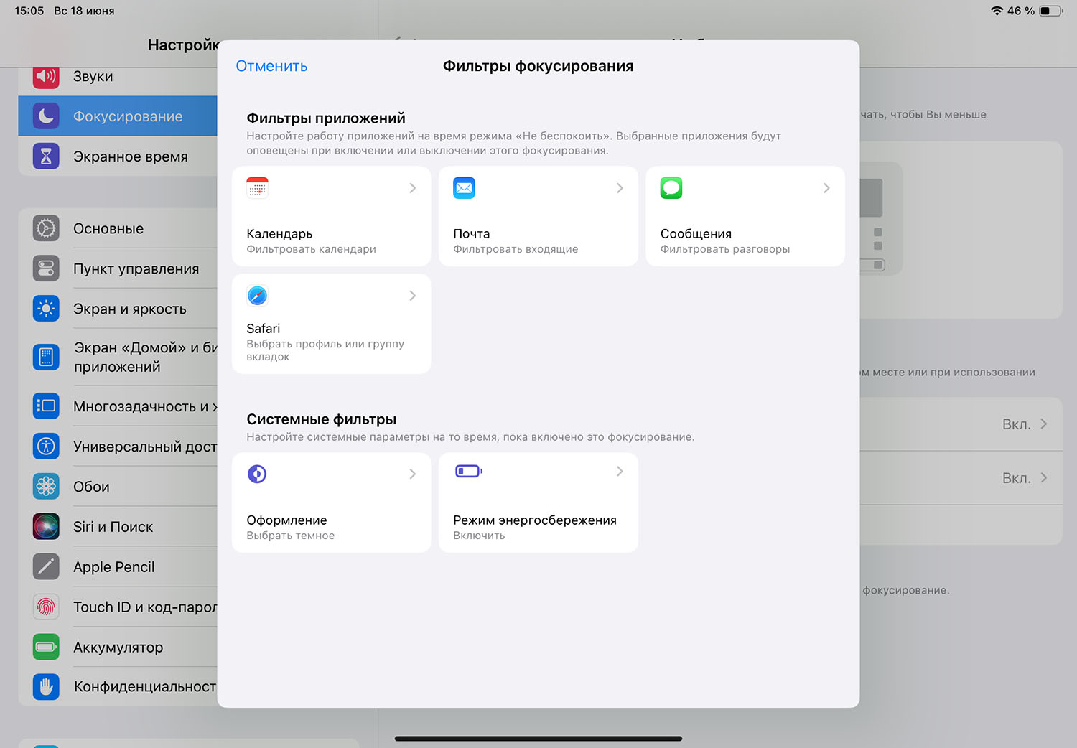Tap the Screen Time hourglass icon
The width and height of the screenshot is (1077, 748).
[46, 156]
